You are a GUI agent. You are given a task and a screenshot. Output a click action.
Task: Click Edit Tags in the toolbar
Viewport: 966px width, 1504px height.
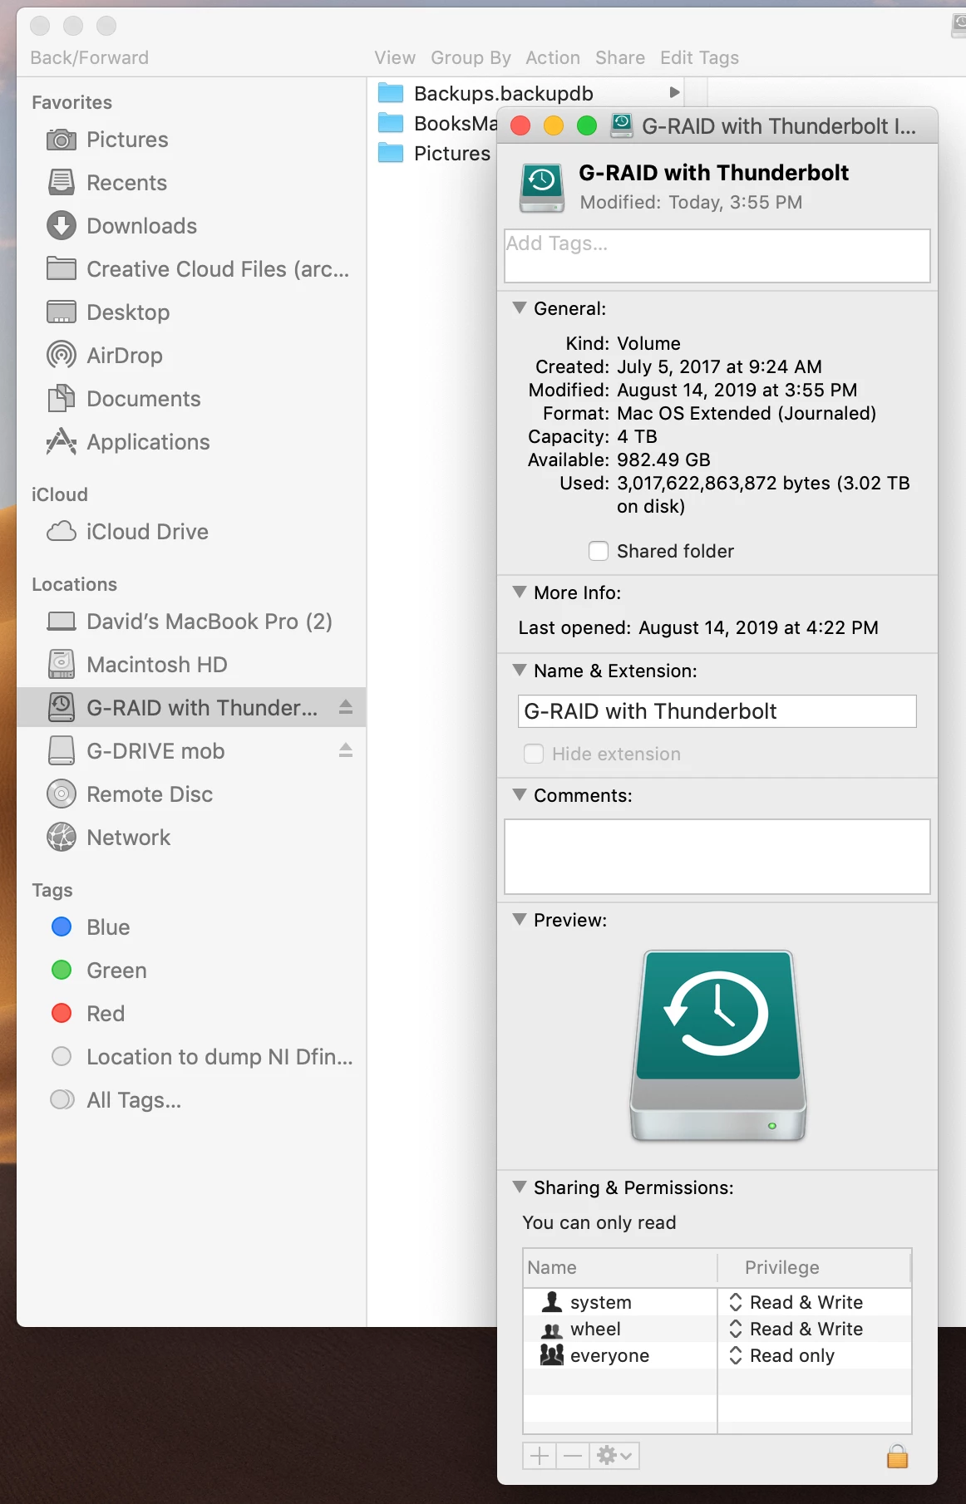pyautogui.click(x=699, y=57)
